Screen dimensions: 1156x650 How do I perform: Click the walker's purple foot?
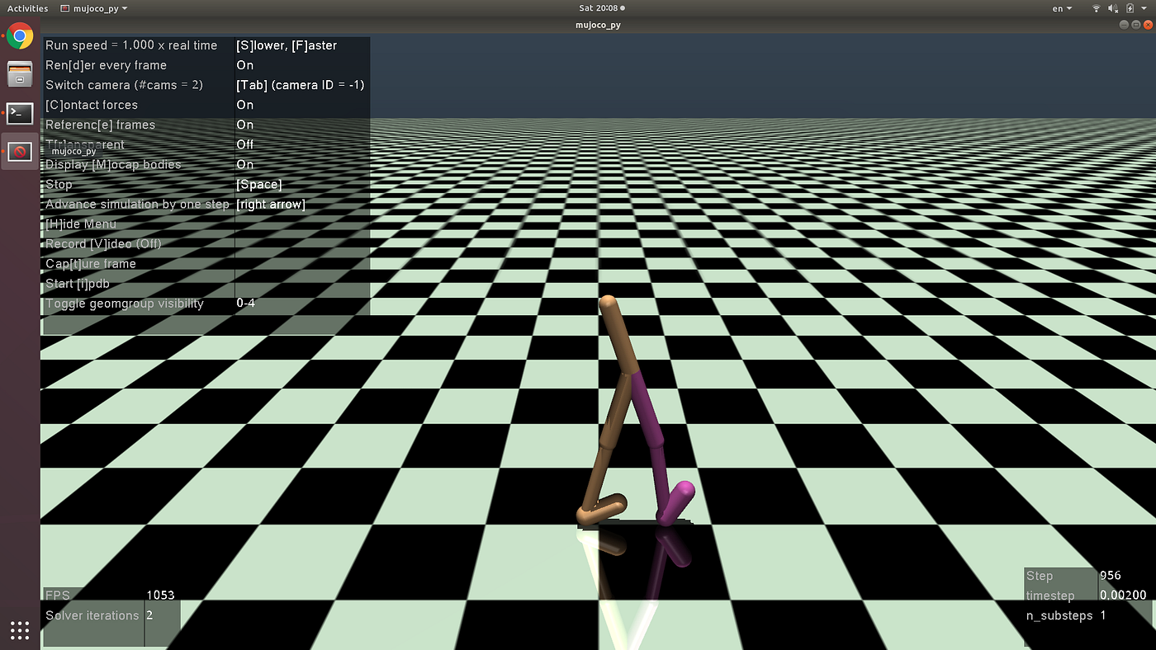pyautogui.click(x=675, y=502)
